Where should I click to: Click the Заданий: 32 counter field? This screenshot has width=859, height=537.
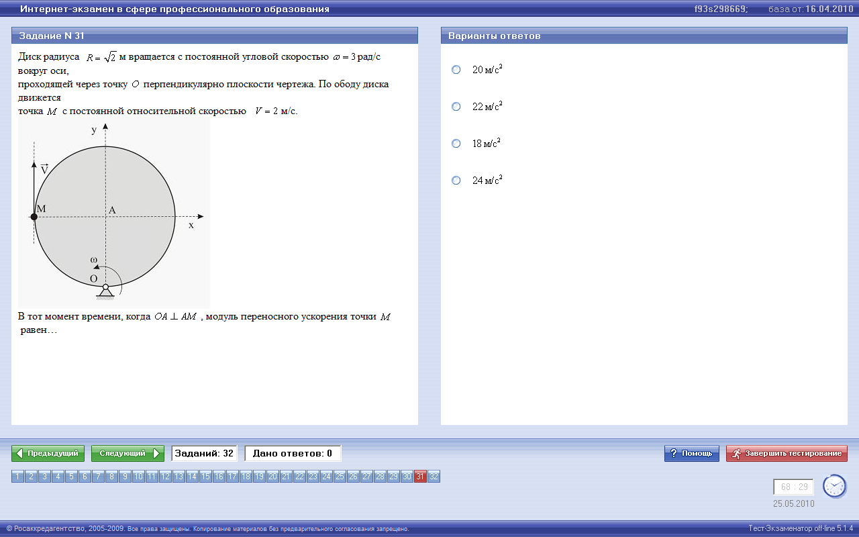click(205, 454)
